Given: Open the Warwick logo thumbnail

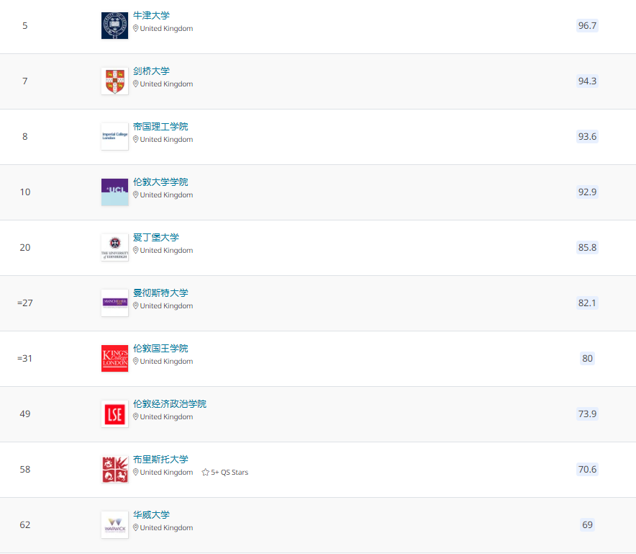Looking at the screenshot, I should [115, 524].
